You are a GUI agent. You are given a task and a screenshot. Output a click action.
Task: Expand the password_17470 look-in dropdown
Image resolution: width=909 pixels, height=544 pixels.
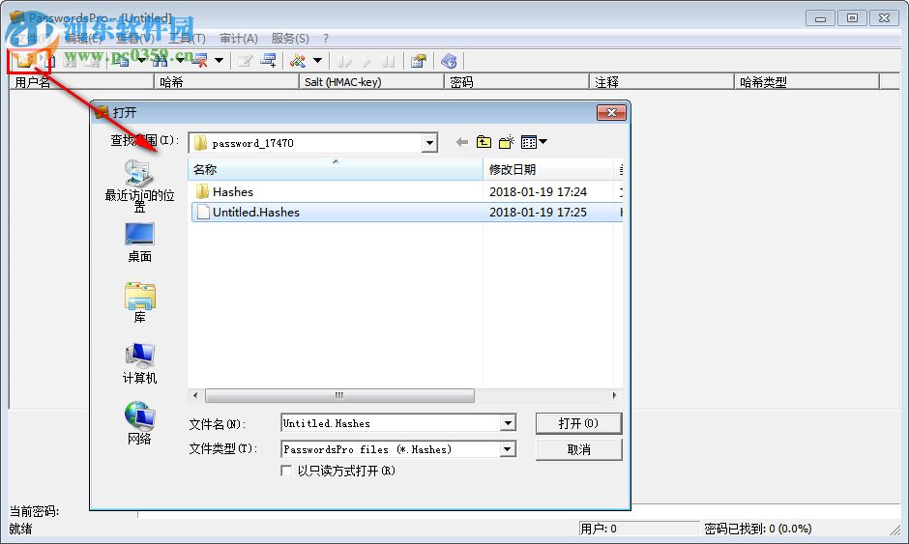tap(429, 142)
